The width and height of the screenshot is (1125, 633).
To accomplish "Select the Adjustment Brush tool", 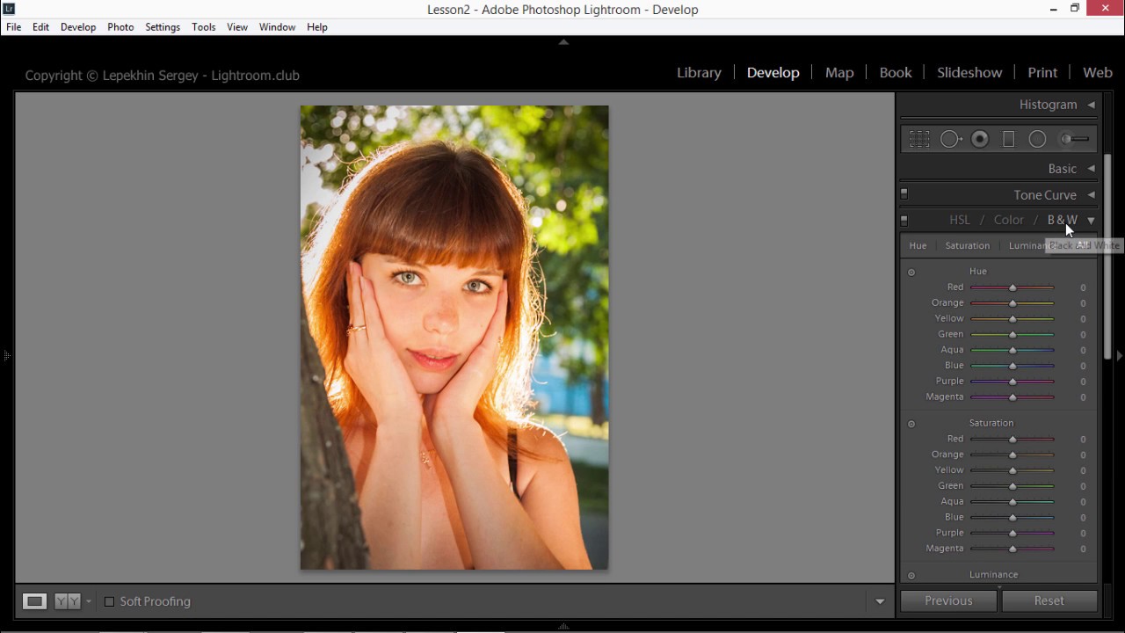I will tap(1074, 139).
